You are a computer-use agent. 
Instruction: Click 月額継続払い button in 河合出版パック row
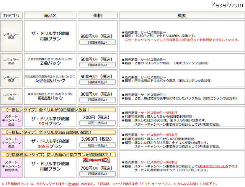coord(98,82)
